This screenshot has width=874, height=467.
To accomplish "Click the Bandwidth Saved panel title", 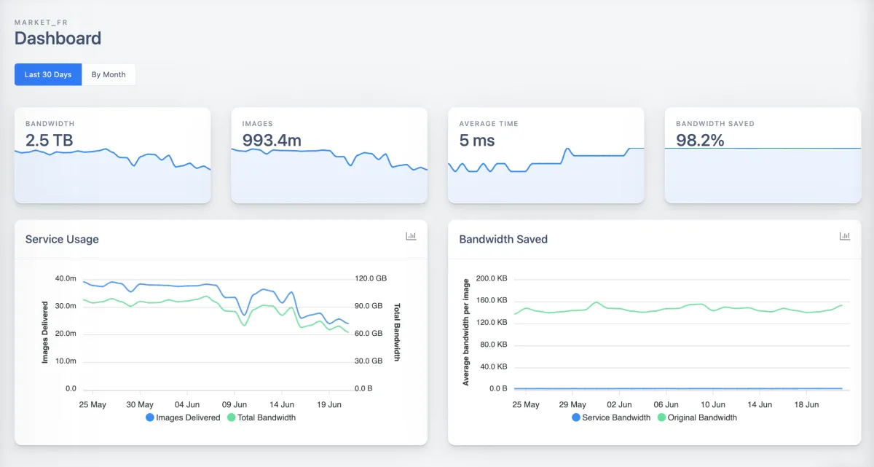I will (x=503, y=239).
